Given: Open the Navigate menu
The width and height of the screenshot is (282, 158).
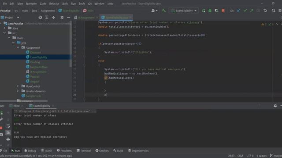Looking at the screenshot, I should [x=31, y=4].
